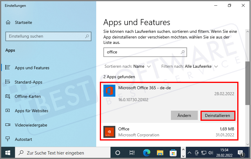Viewport: 251px width, 159px height.
Task: Open notification center icon
Action: [x=241, y=153]
